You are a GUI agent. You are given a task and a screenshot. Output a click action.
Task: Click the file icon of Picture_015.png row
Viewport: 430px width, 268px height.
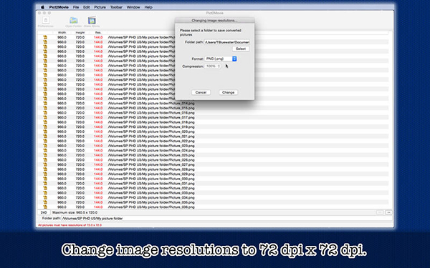point(45,108)
